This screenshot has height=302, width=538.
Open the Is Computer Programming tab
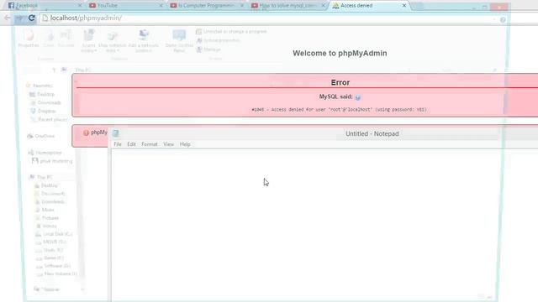(206, 6)
